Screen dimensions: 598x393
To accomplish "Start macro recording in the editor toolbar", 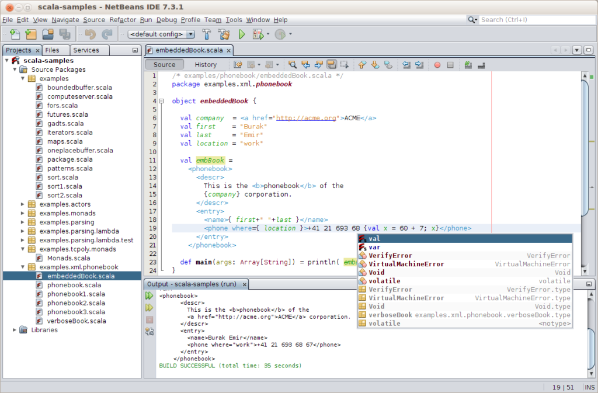I will click(437, 64).
